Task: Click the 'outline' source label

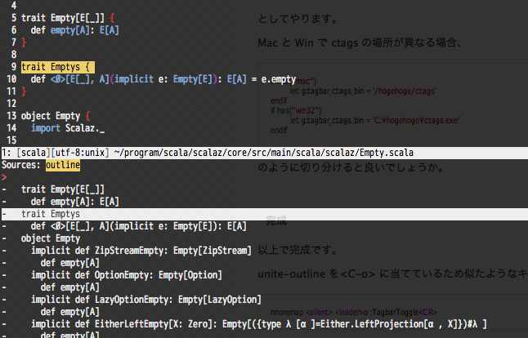Action: coord(63,165)
